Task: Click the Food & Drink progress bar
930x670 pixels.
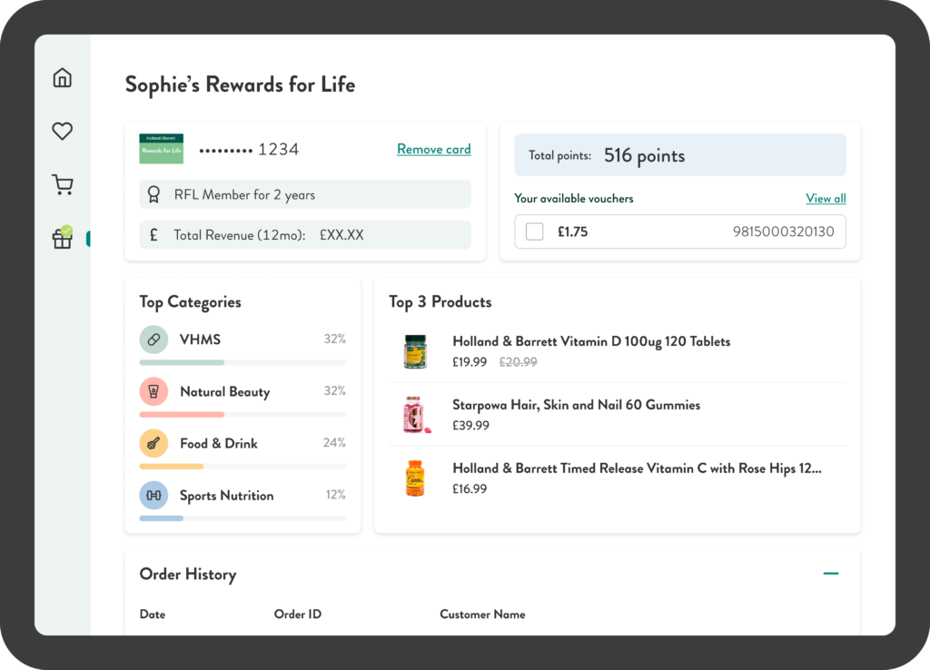Action: click(242, 467)
